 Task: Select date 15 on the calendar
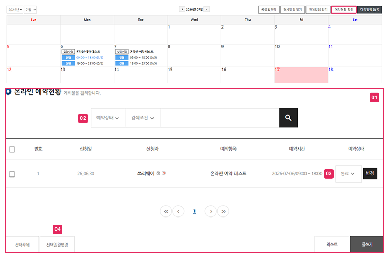[x=194, y=75]
